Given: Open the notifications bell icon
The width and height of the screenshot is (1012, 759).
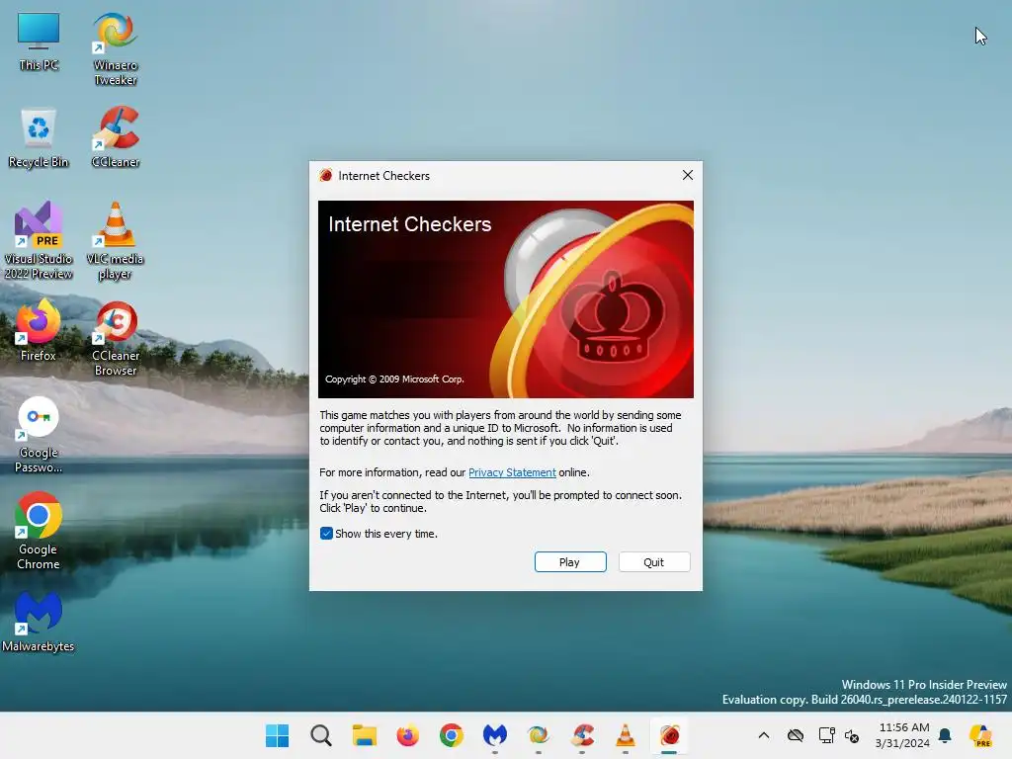Looking at the screenshot, I should pyautogui.click(x=945, y=735).
